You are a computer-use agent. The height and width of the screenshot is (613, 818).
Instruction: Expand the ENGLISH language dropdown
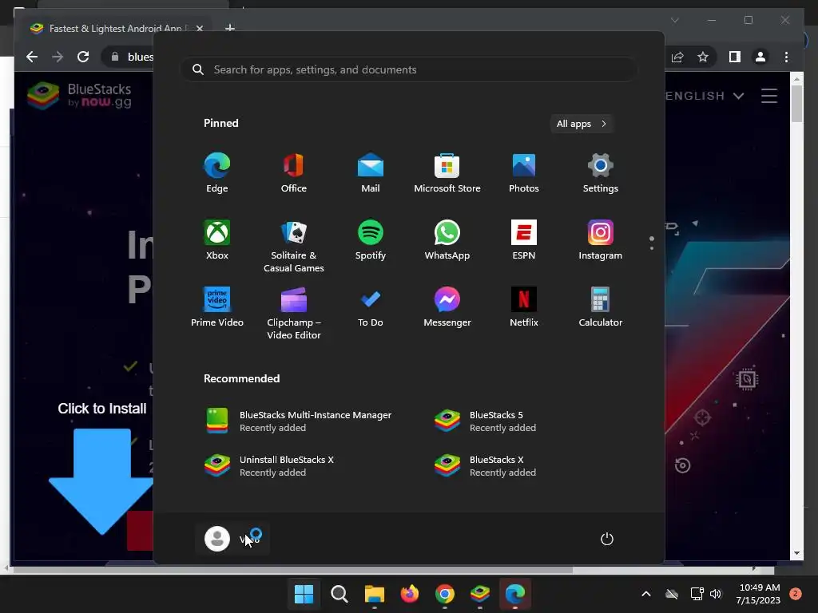704,96
